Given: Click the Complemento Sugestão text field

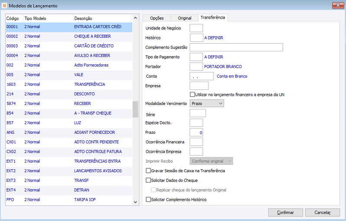Looking at the screenshot, I should pyautogui.click(x=236, y=47).
